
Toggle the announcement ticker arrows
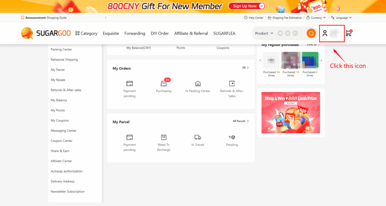coord(106,17)
